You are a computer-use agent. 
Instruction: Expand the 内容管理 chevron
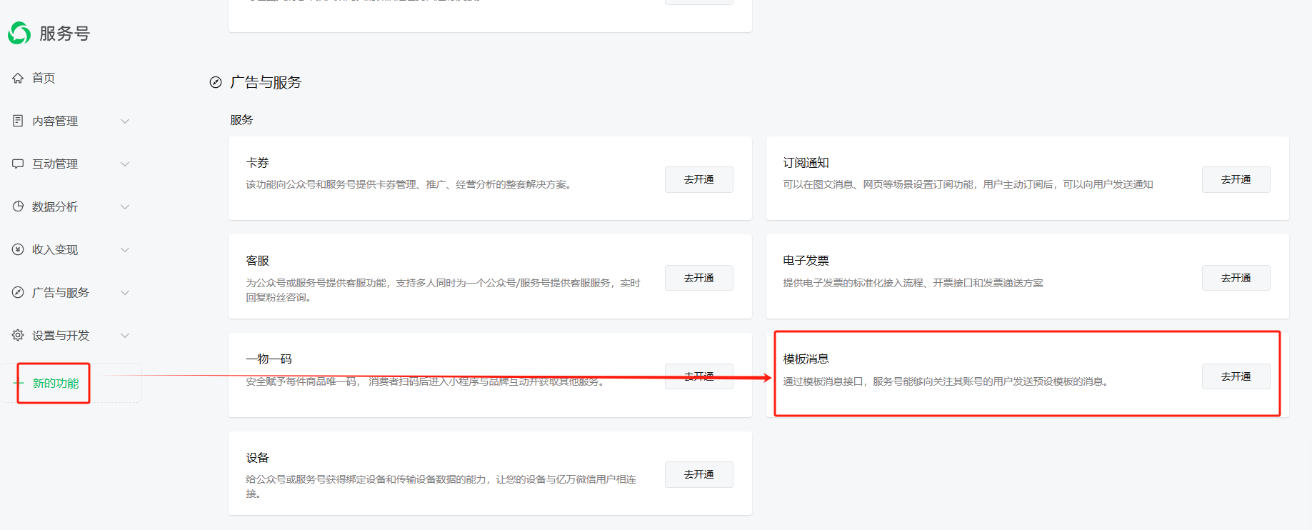(125, 121)
